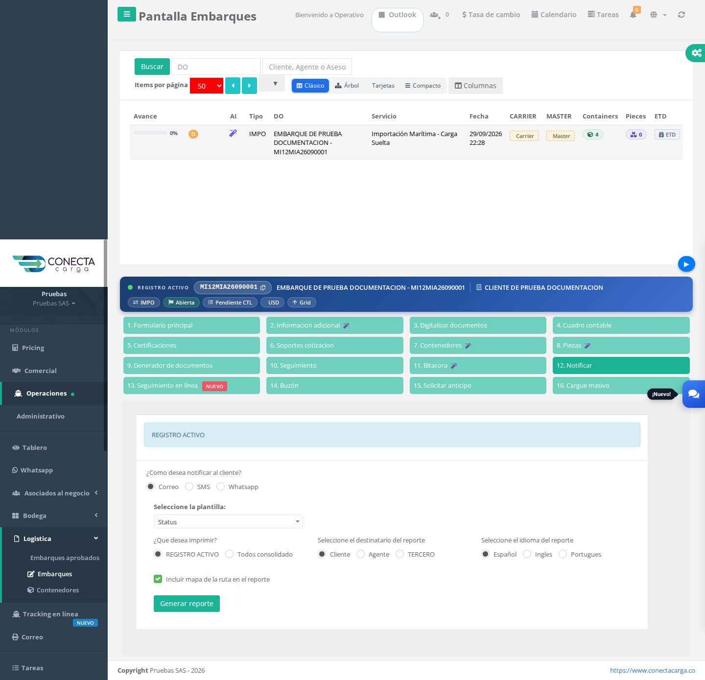Click the AI magic wand in shipment row
705x680 pixels.
[x=233, y=133]
